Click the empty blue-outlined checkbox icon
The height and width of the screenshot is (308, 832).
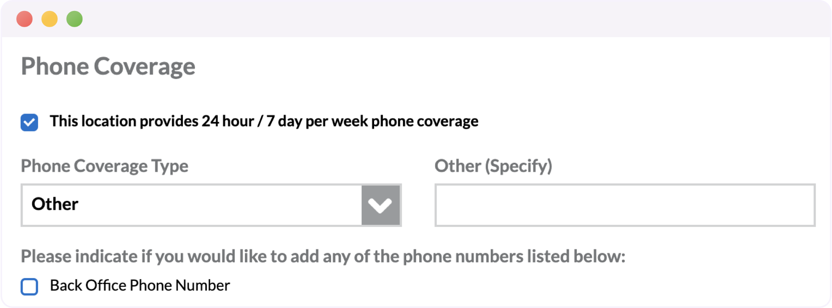pos(29,286)
